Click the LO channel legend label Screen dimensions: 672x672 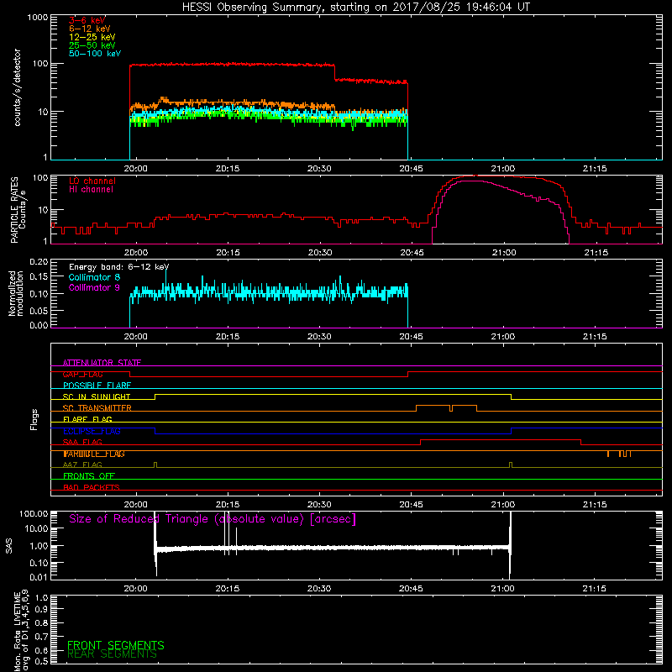pos(92,181)
